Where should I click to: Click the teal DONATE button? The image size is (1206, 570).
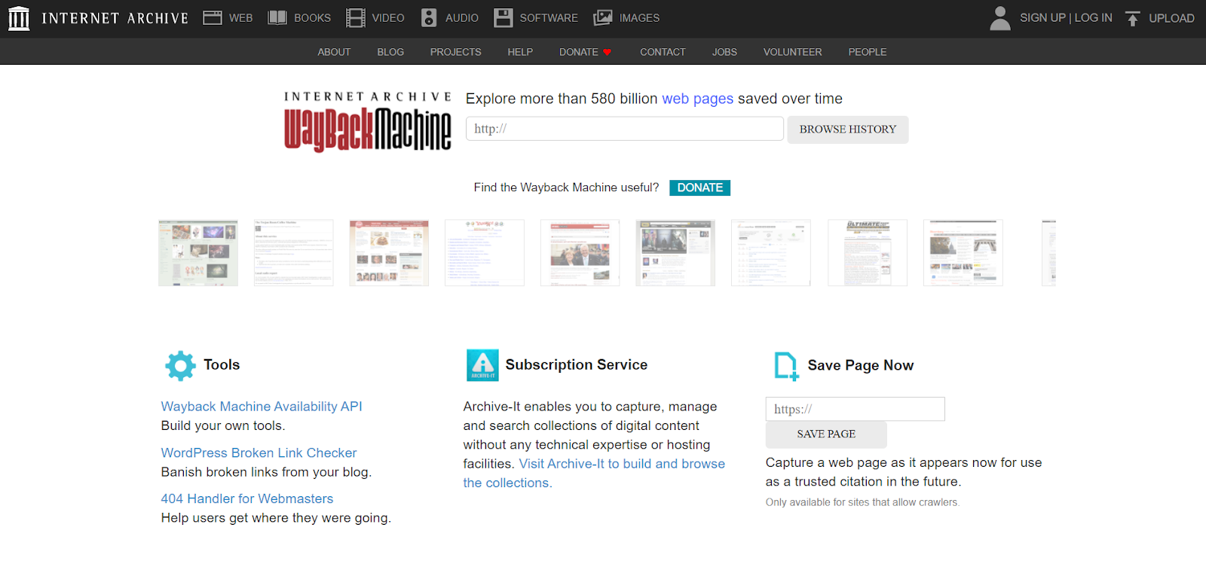(x=699, y=187)
